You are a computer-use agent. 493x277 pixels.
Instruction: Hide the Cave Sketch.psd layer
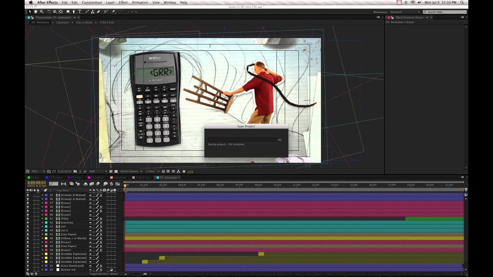[x=28, y=265]
